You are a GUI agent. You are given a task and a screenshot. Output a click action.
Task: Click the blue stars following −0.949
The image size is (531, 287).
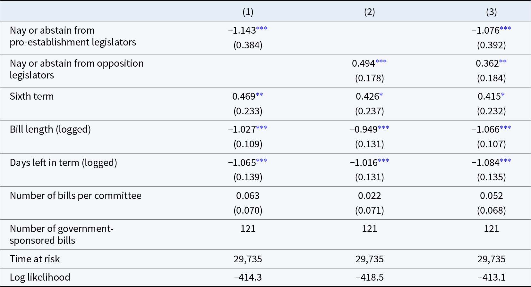[383, 127]
